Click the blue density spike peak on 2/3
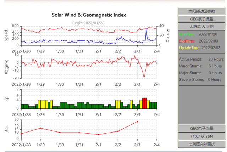 point(146,29)
